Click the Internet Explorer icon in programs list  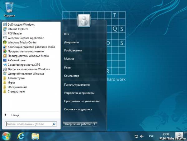pyautogui.click(x=5, y=29)
